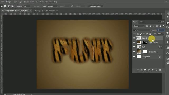Hide Gradient Fill 1 layer eye
Image resolution: width=169 pixels, height=95 pixels.
click(134, 52)
